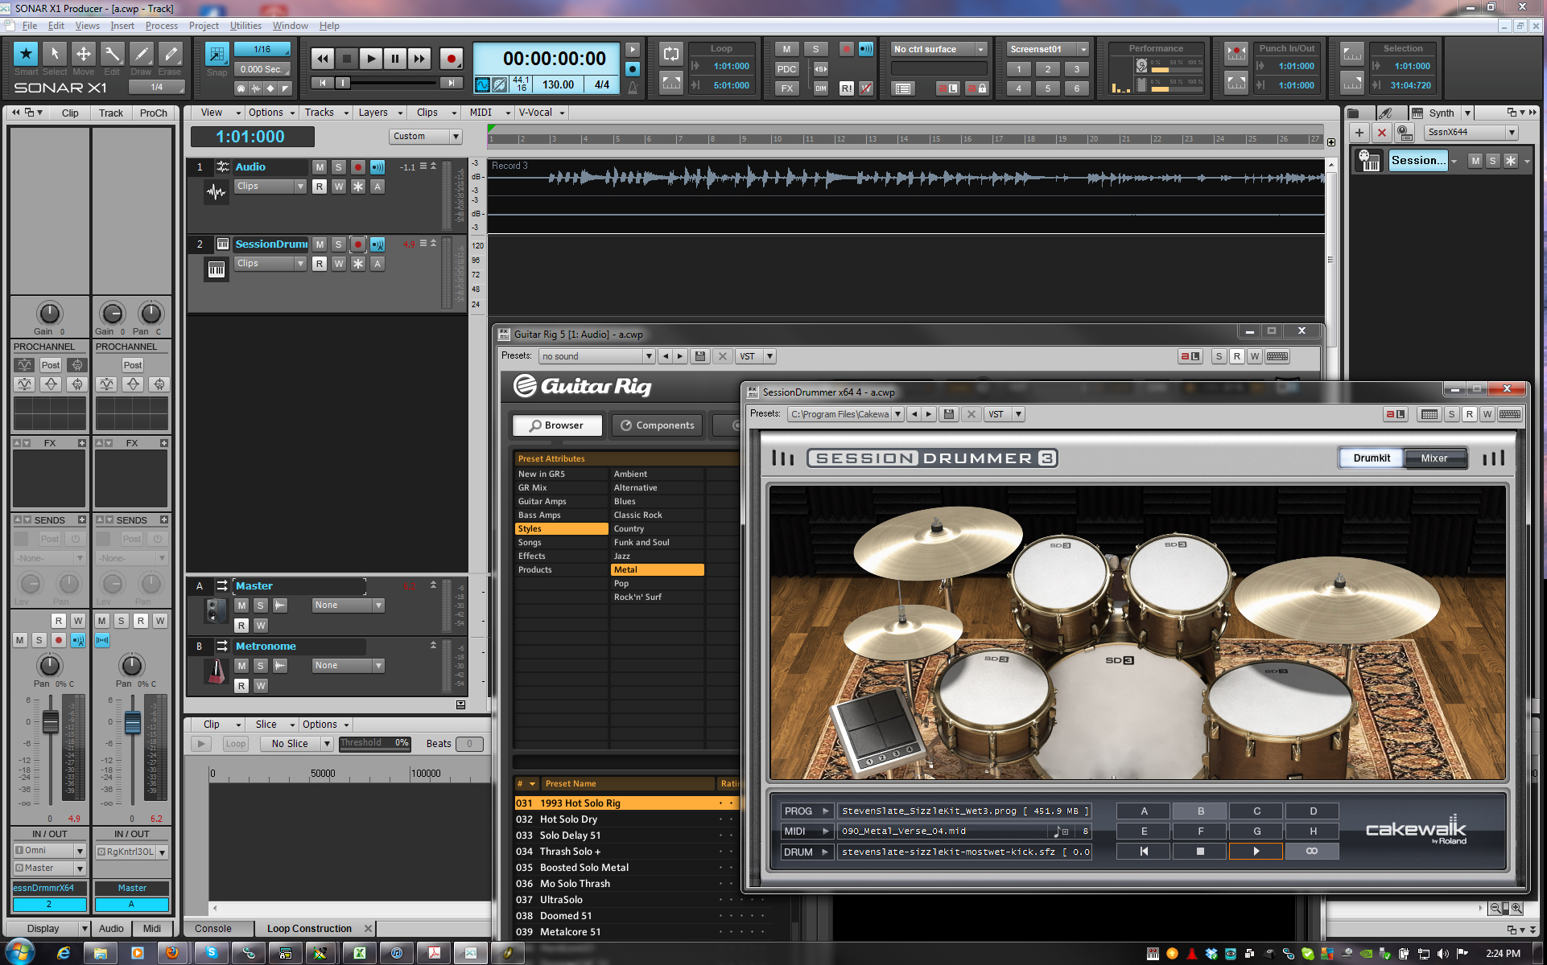
Task: Save Session Drummer preset disk icon
Action: [949, 414]
